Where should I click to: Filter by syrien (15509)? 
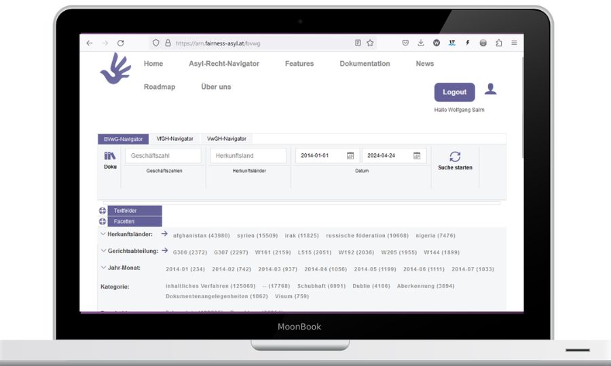(257, 236)
